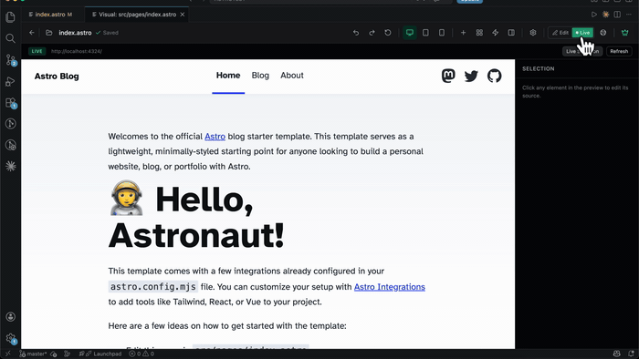Click the Refresh button
The image size is (639, 359).
619,51
